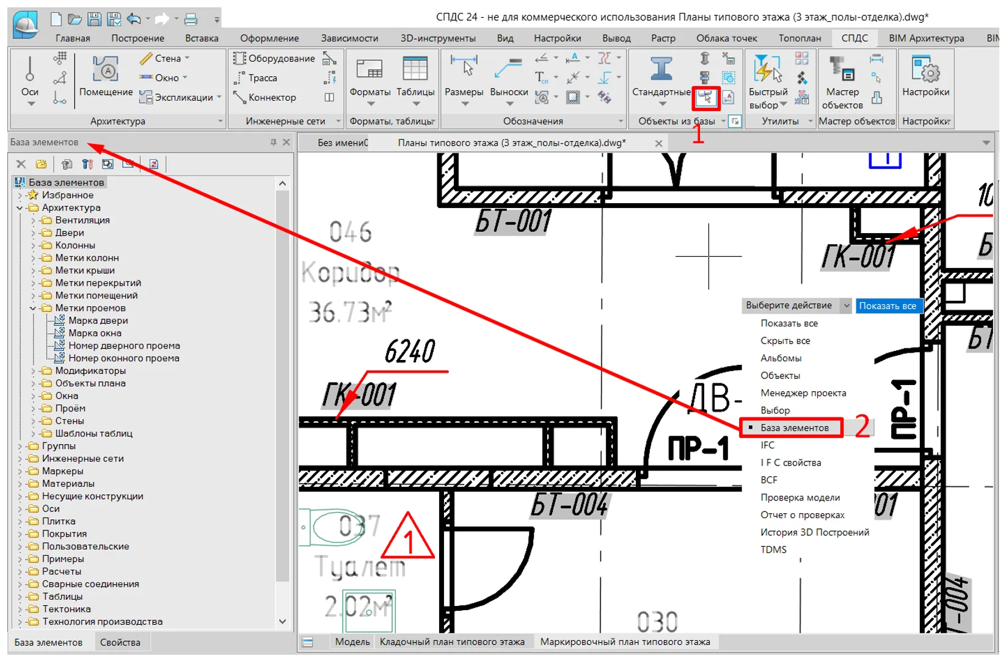Click the red-highlighted database object selection icon

(x=706, y=98)
